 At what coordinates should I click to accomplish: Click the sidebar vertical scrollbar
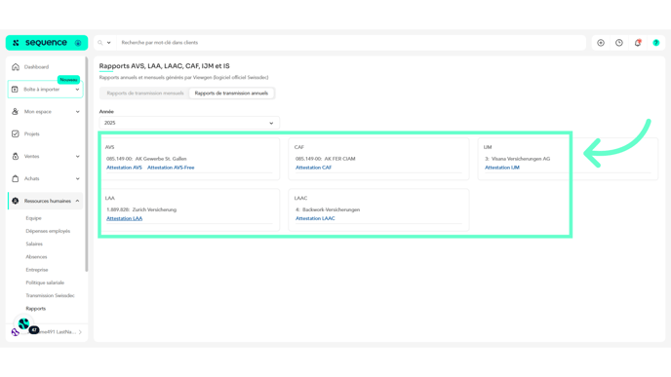87,165
